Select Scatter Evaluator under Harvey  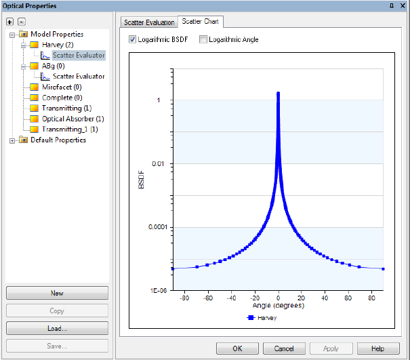(x=79, y=55)
